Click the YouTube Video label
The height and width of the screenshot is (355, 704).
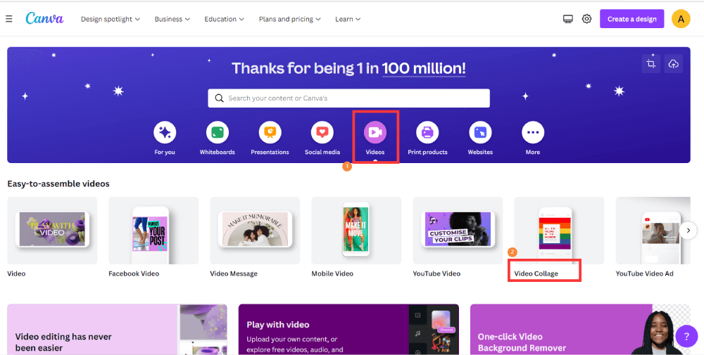coord(436,273)
